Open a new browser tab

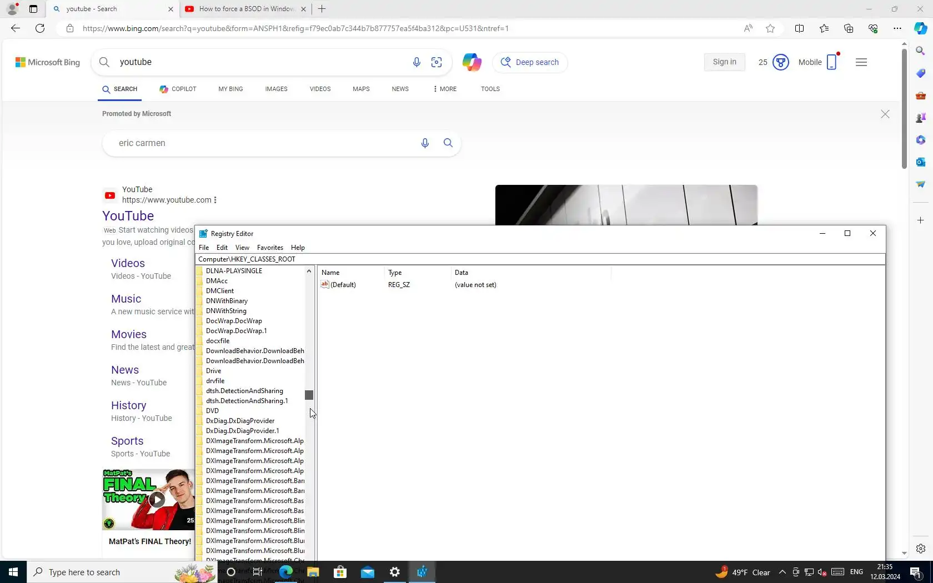coord(322,9)
